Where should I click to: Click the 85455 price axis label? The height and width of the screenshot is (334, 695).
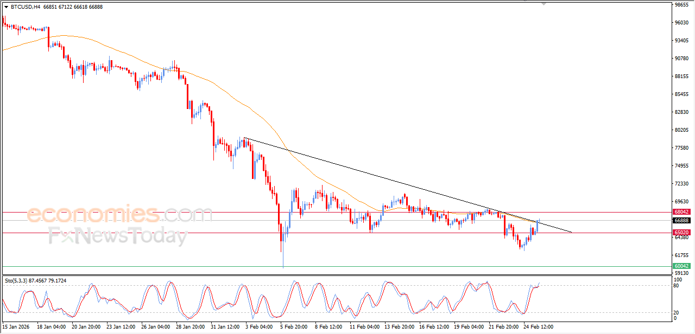point(682,94)
